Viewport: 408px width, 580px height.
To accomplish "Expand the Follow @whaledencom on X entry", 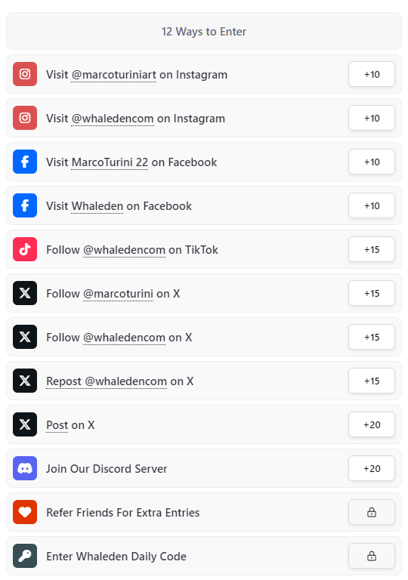I will (x=204, y=337).
